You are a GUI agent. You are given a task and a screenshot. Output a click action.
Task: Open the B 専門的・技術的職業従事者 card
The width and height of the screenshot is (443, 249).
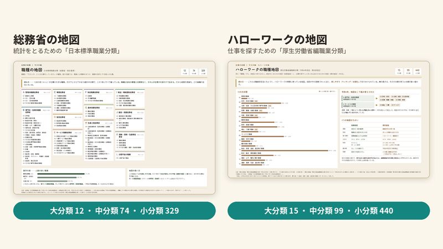tap(36, 136)
